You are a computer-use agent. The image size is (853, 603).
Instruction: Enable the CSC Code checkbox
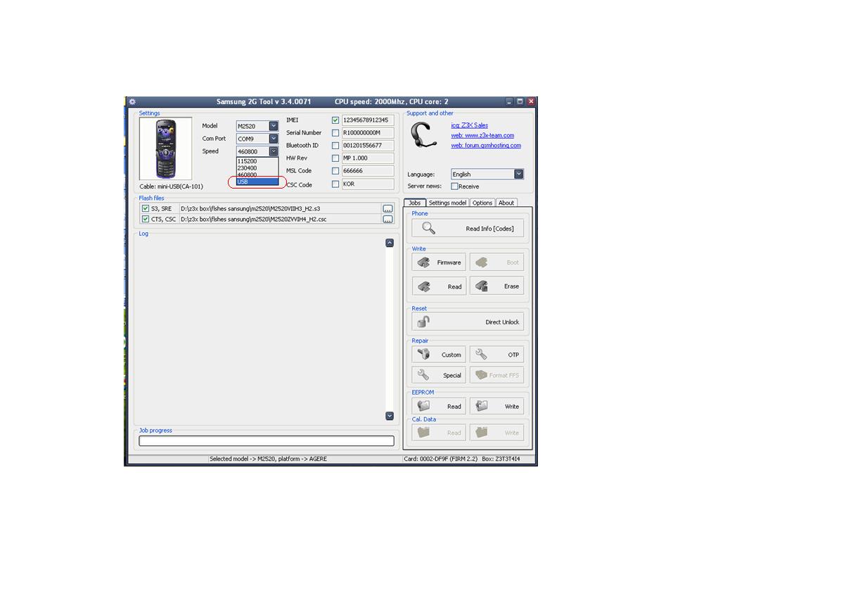tap(335, 184)
